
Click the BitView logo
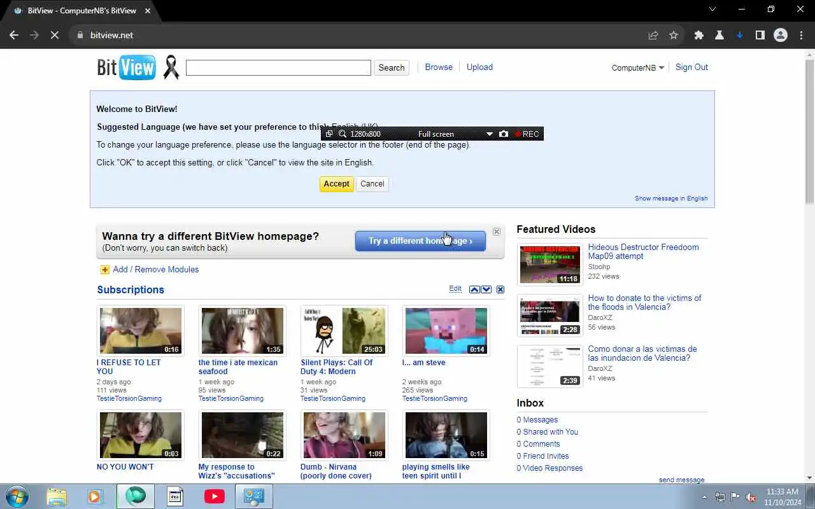tap(126, 67)
